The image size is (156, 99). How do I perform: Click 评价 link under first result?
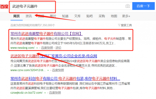(x=58, y=48)
